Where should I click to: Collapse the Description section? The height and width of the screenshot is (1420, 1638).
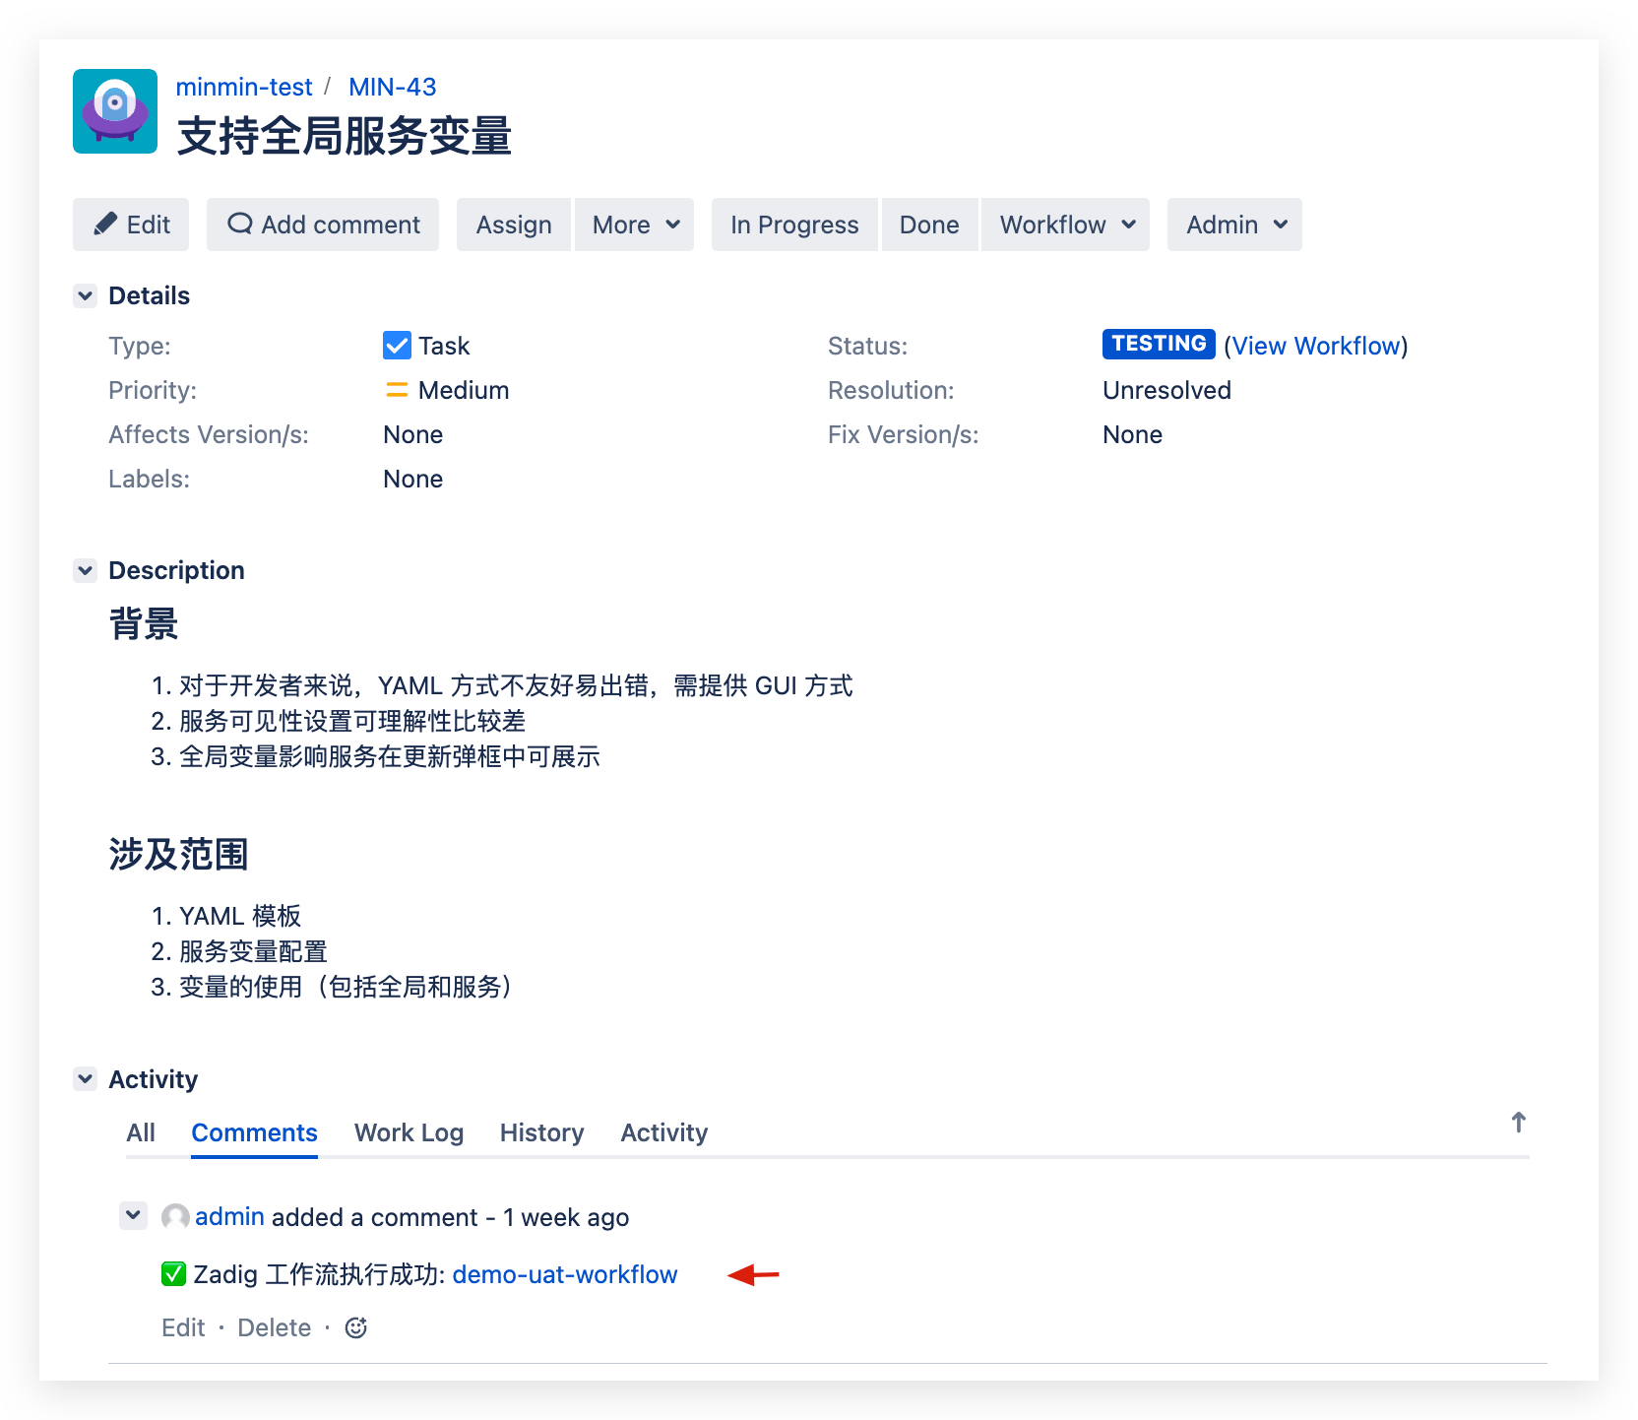click(x=86, y=570)
